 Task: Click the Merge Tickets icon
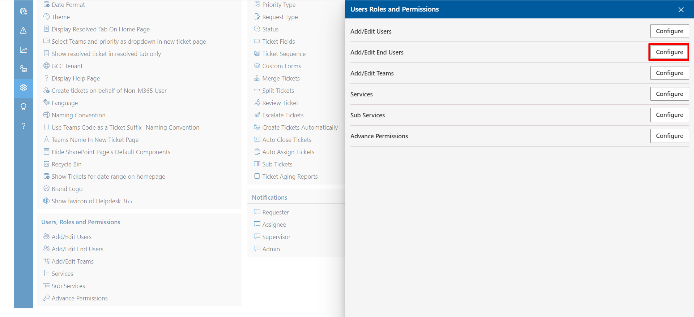tap(257, 78)
